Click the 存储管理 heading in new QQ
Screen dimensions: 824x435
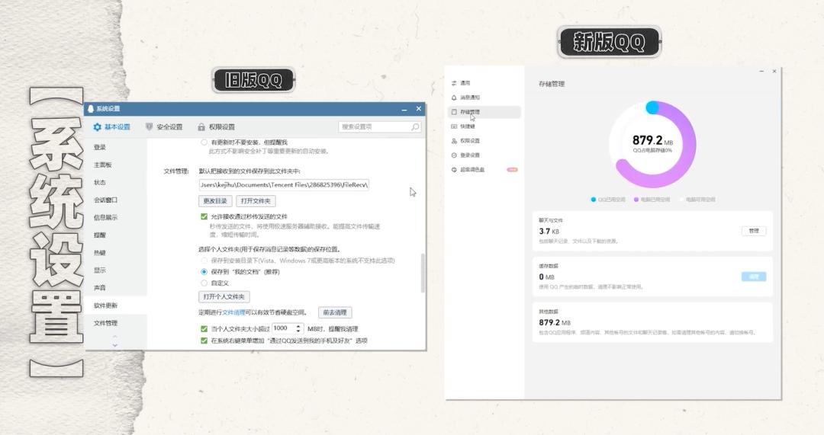pyautogui.click(x=552, y=84)
